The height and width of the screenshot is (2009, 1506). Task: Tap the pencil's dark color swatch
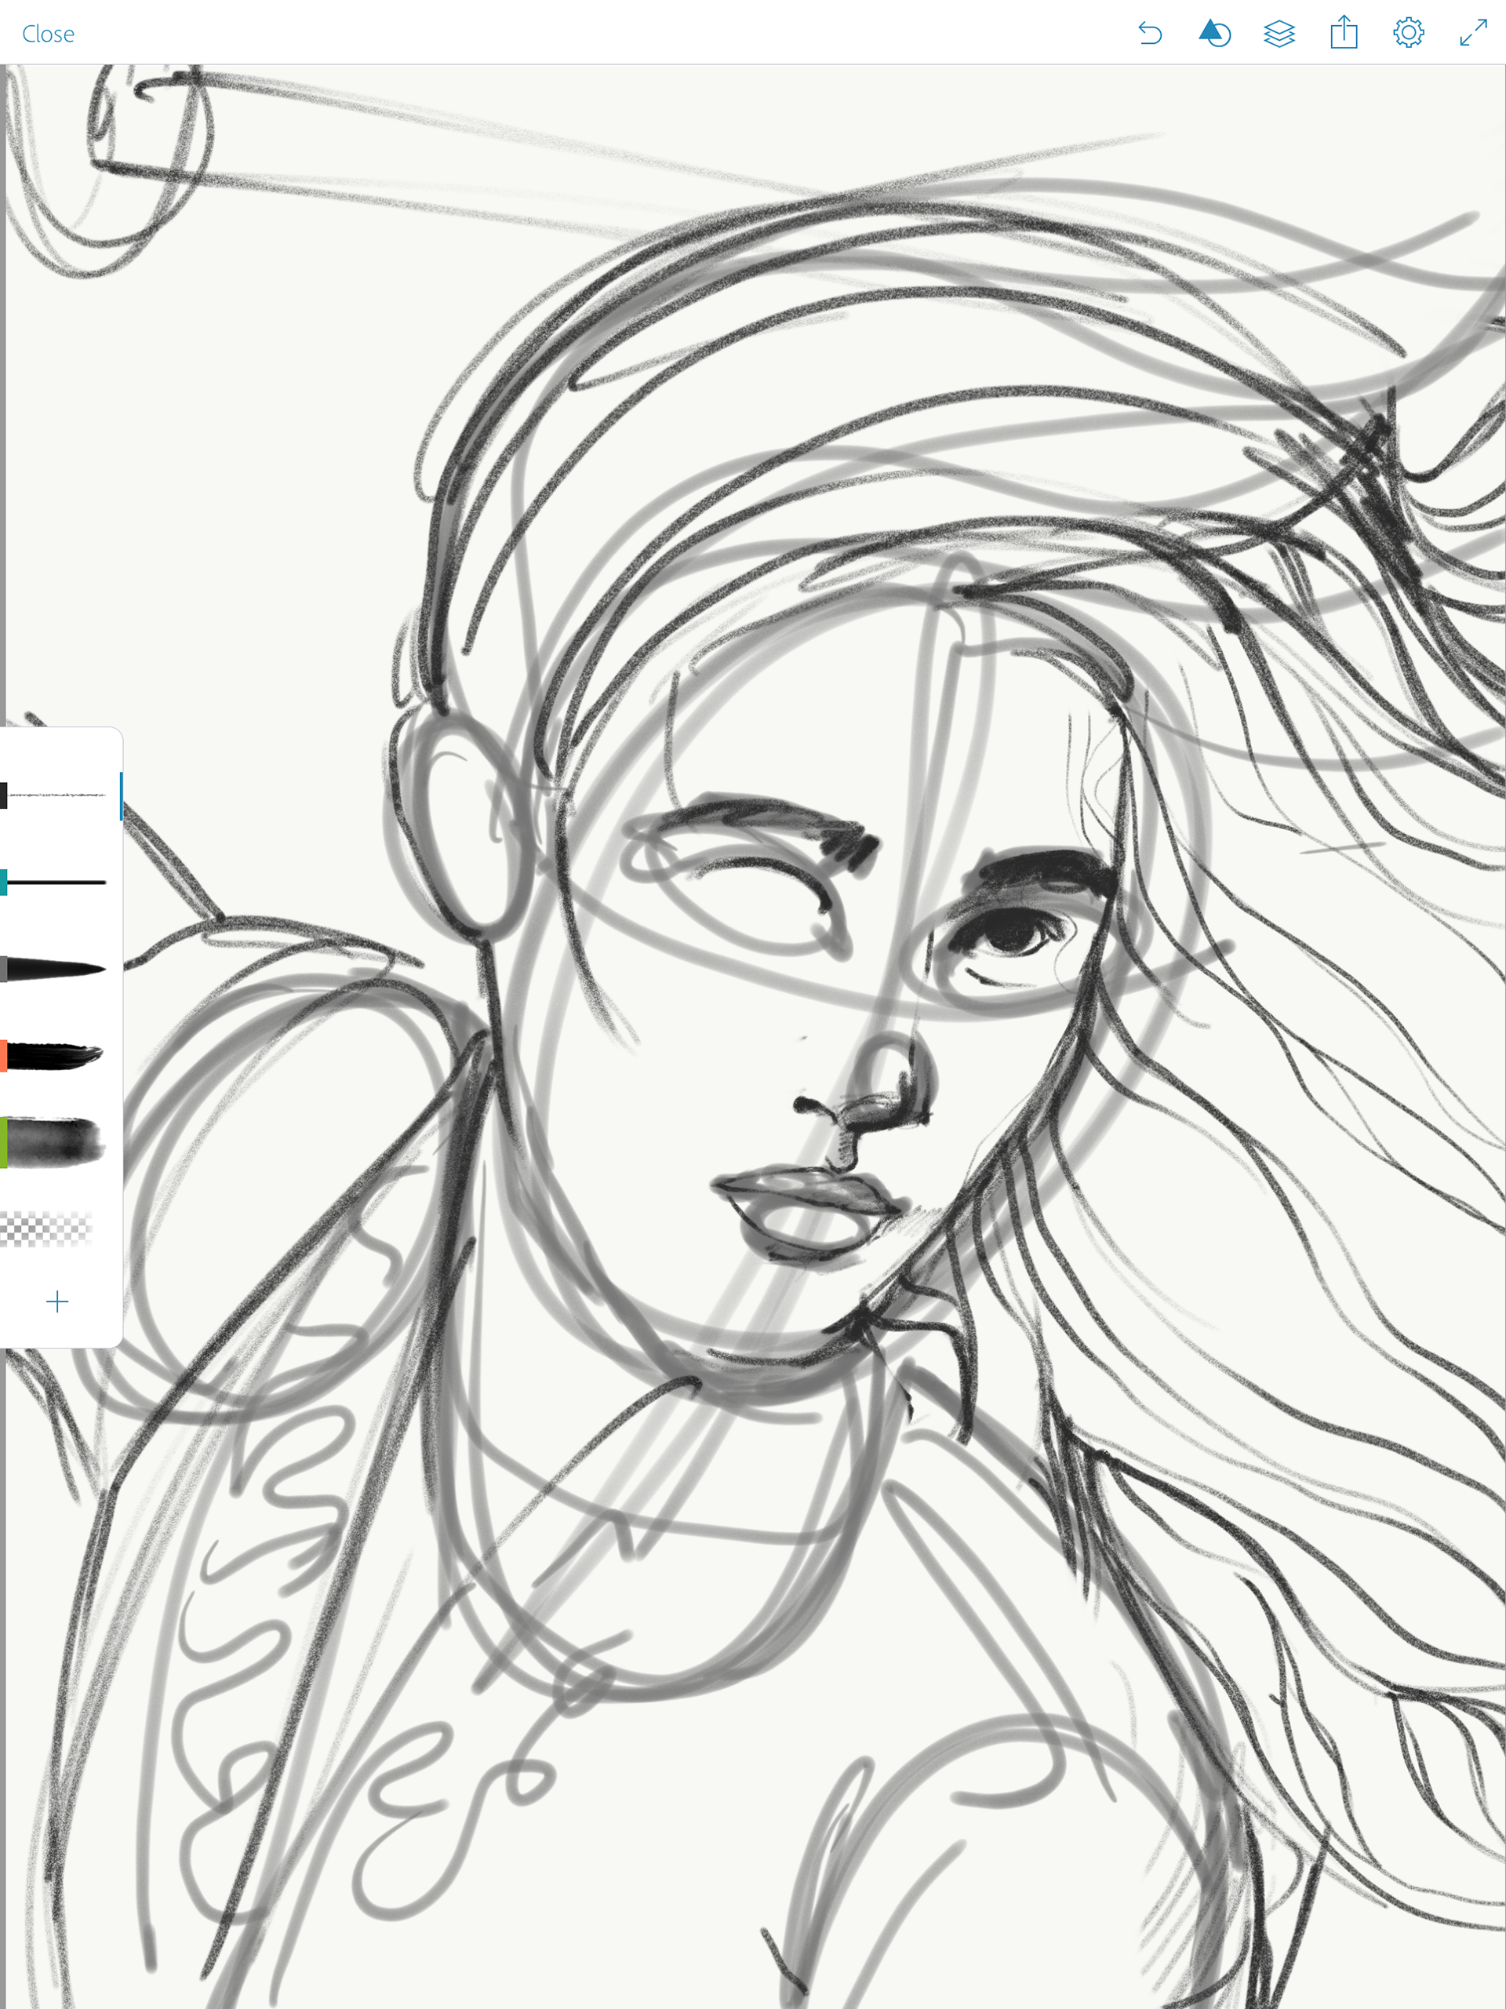4,795
